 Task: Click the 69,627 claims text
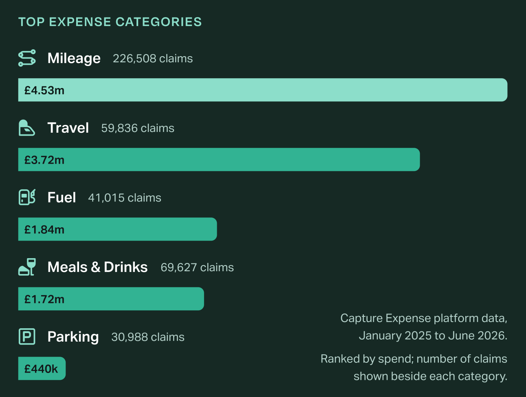pos(197,268)
